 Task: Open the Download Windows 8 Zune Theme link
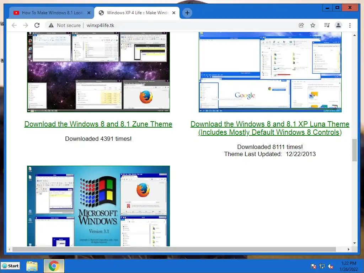(x=98, y=124)
